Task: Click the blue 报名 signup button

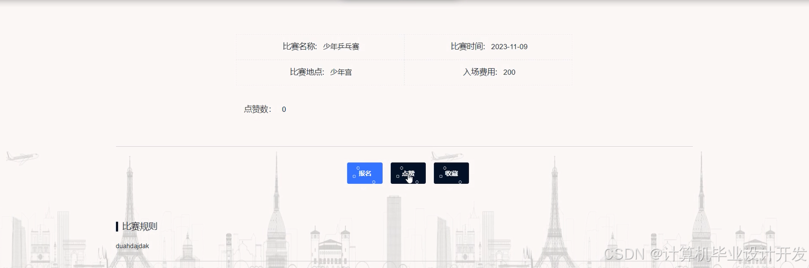Action: [x=365, y=173]
